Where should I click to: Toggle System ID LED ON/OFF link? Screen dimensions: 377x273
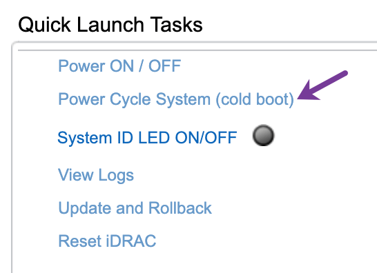pos(147,138)
